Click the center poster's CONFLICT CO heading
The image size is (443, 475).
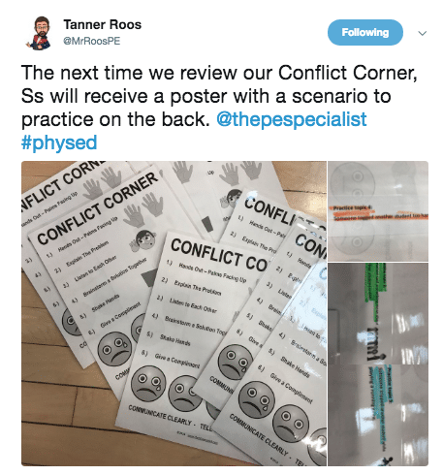pyautogui.click(x=219, y=255)
